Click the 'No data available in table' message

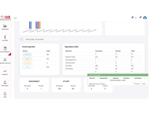coord(118,80)
